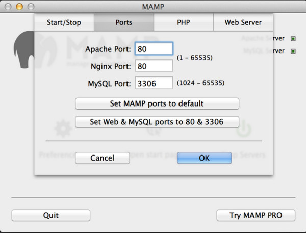Confirm the port settings with OK
Image resolution: width=306 pixels, height=233 pixels.
pos(204,158)
